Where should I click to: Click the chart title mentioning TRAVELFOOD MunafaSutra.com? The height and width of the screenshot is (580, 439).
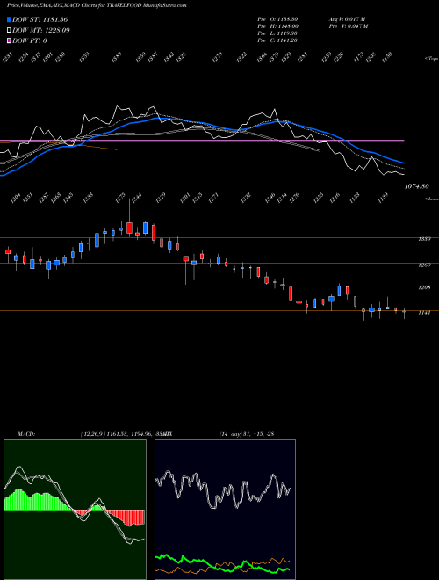(97, 5)
